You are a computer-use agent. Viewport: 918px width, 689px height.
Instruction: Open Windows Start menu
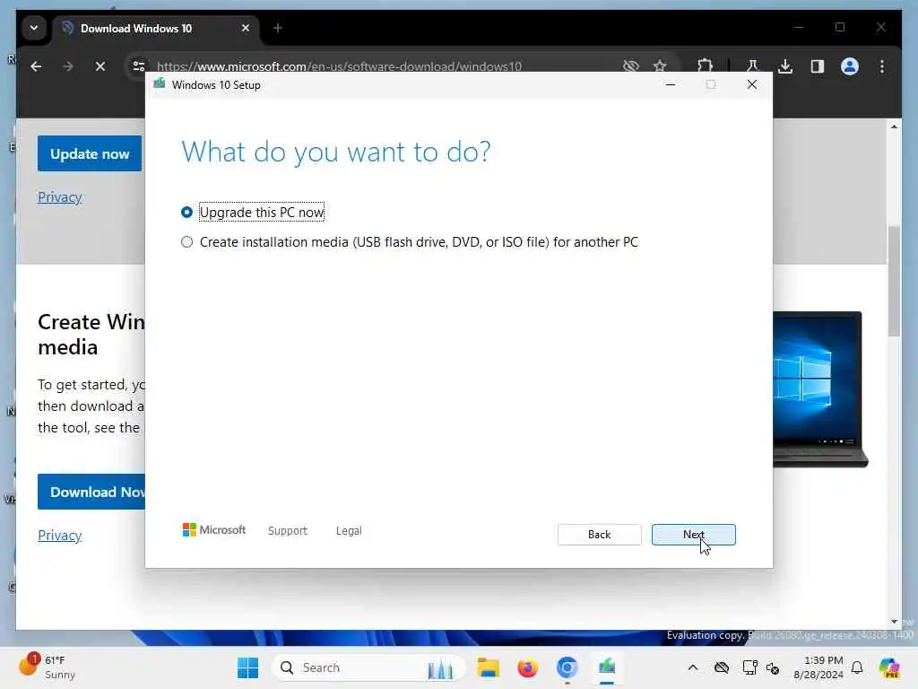tap(247, 667)
